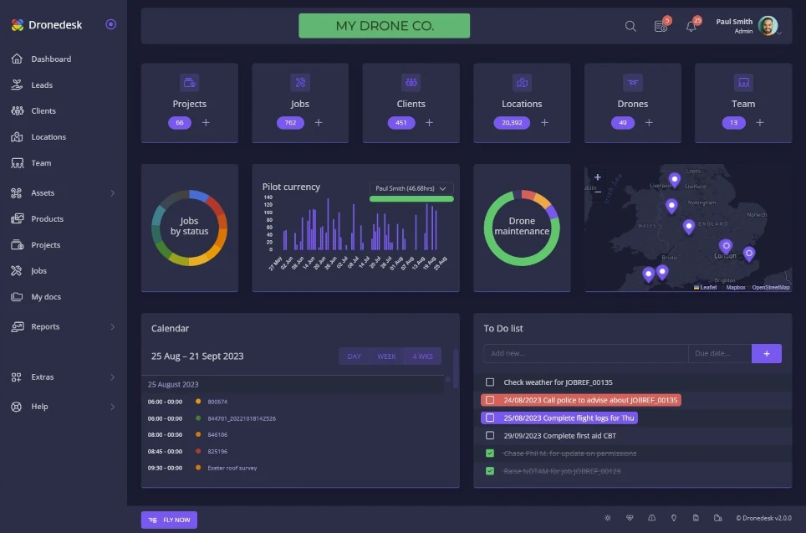
Task: Click the Locations card map icon
Action: [522, 82]
